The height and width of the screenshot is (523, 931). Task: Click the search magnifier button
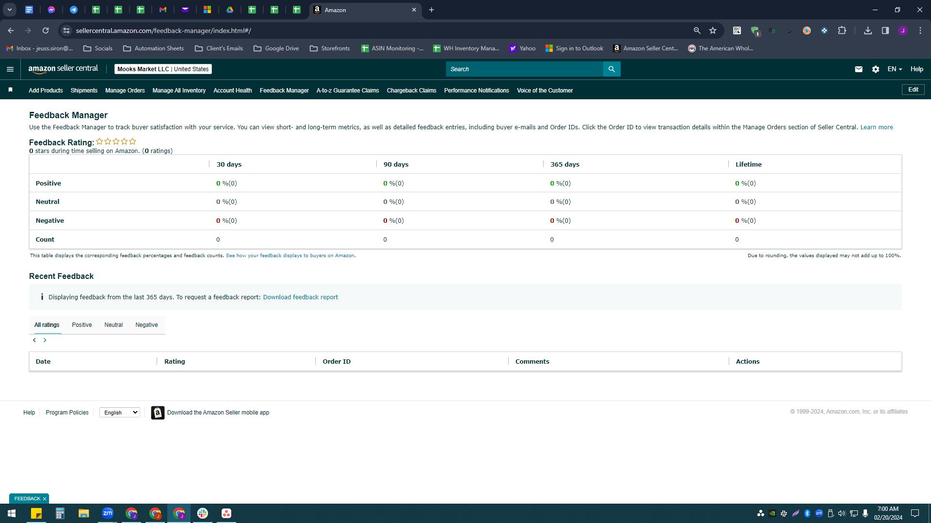611,69
